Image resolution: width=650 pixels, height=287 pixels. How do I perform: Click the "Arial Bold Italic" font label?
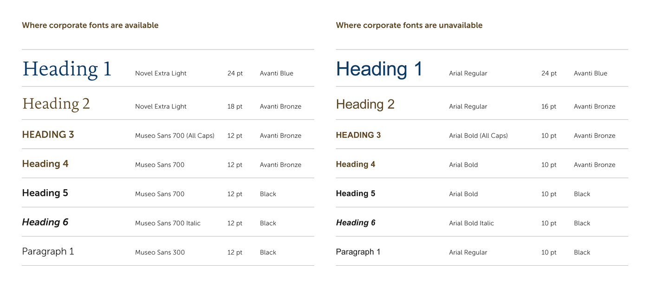click(x=471, y=223)
